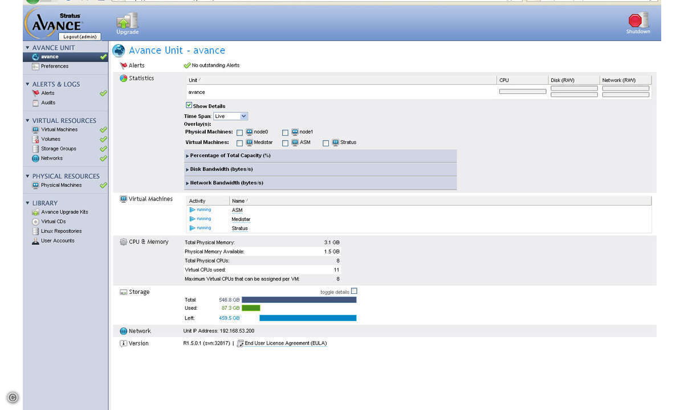Enable the node0 physical machine overlay
684x410 pixels.
[x=239, y=132]
